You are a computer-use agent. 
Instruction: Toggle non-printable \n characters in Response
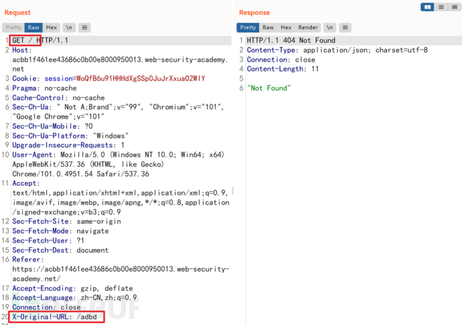[x=329, y=27]
